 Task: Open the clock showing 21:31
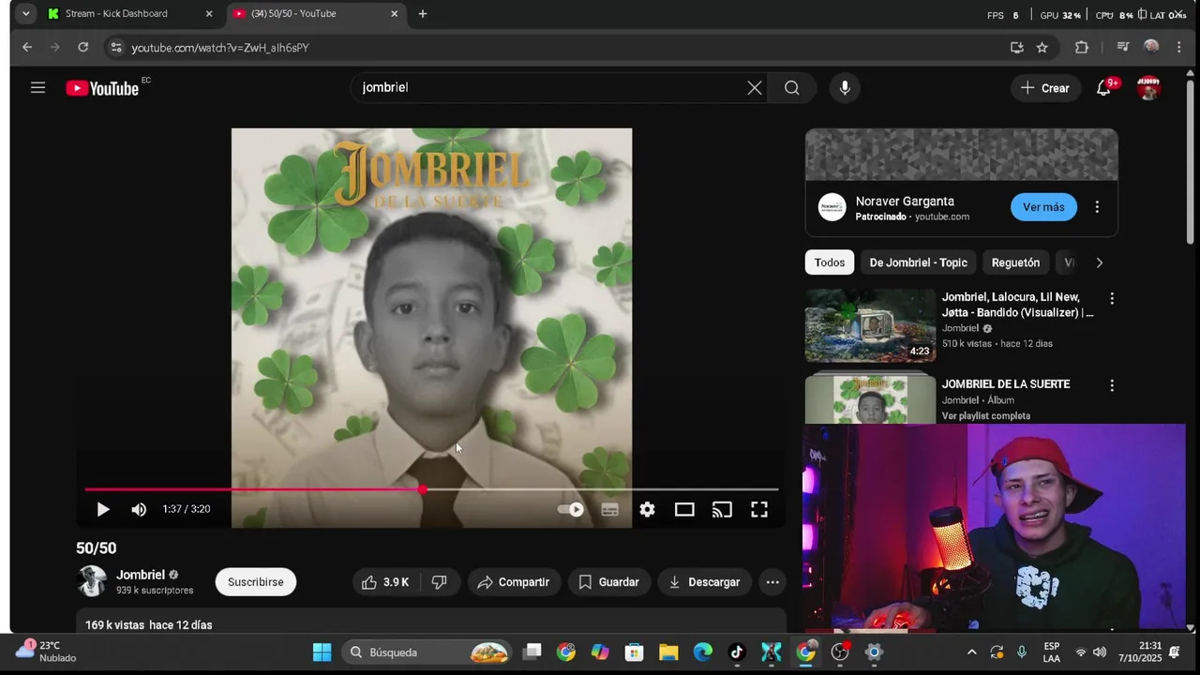coord(1139,652)
